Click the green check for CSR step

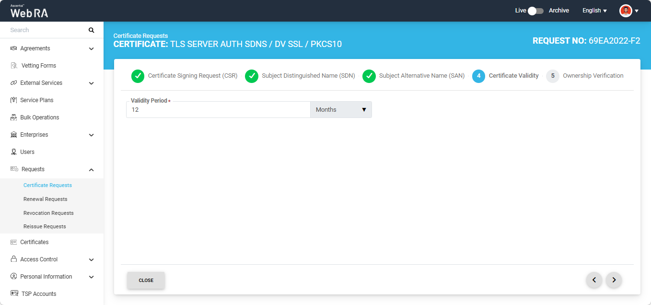138,76
